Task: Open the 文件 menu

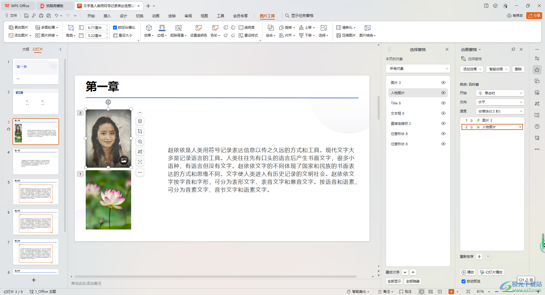Action: coord(11,16)
